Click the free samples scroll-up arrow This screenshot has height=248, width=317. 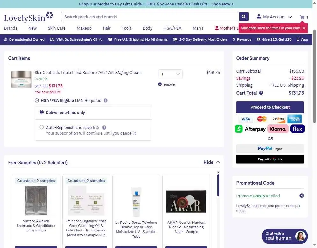click(218, 172)
